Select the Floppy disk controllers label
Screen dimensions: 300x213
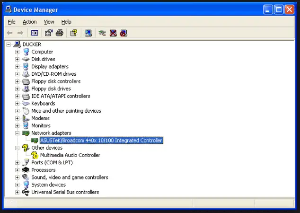tap(56, 81)
